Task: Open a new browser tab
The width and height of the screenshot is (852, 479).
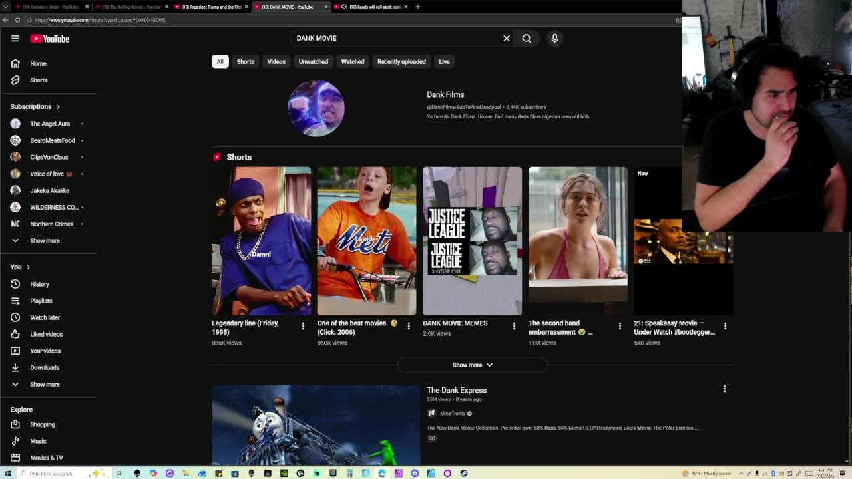Action: pos(417,7)
